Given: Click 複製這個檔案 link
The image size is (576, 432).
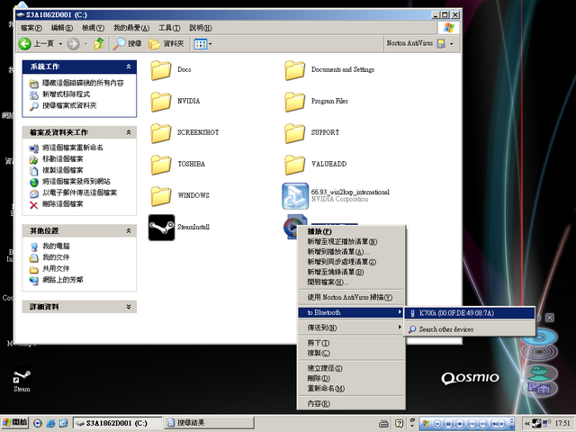Looking at the screenshot, I should [63, 170].
